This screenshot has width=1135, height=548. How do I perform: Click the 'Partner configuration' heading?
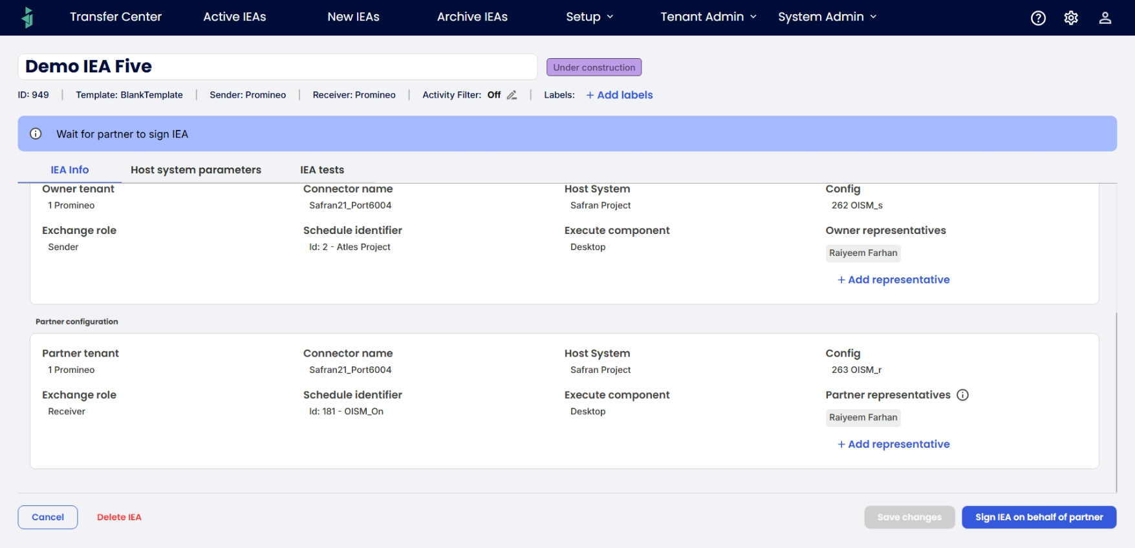click(77, 321)
